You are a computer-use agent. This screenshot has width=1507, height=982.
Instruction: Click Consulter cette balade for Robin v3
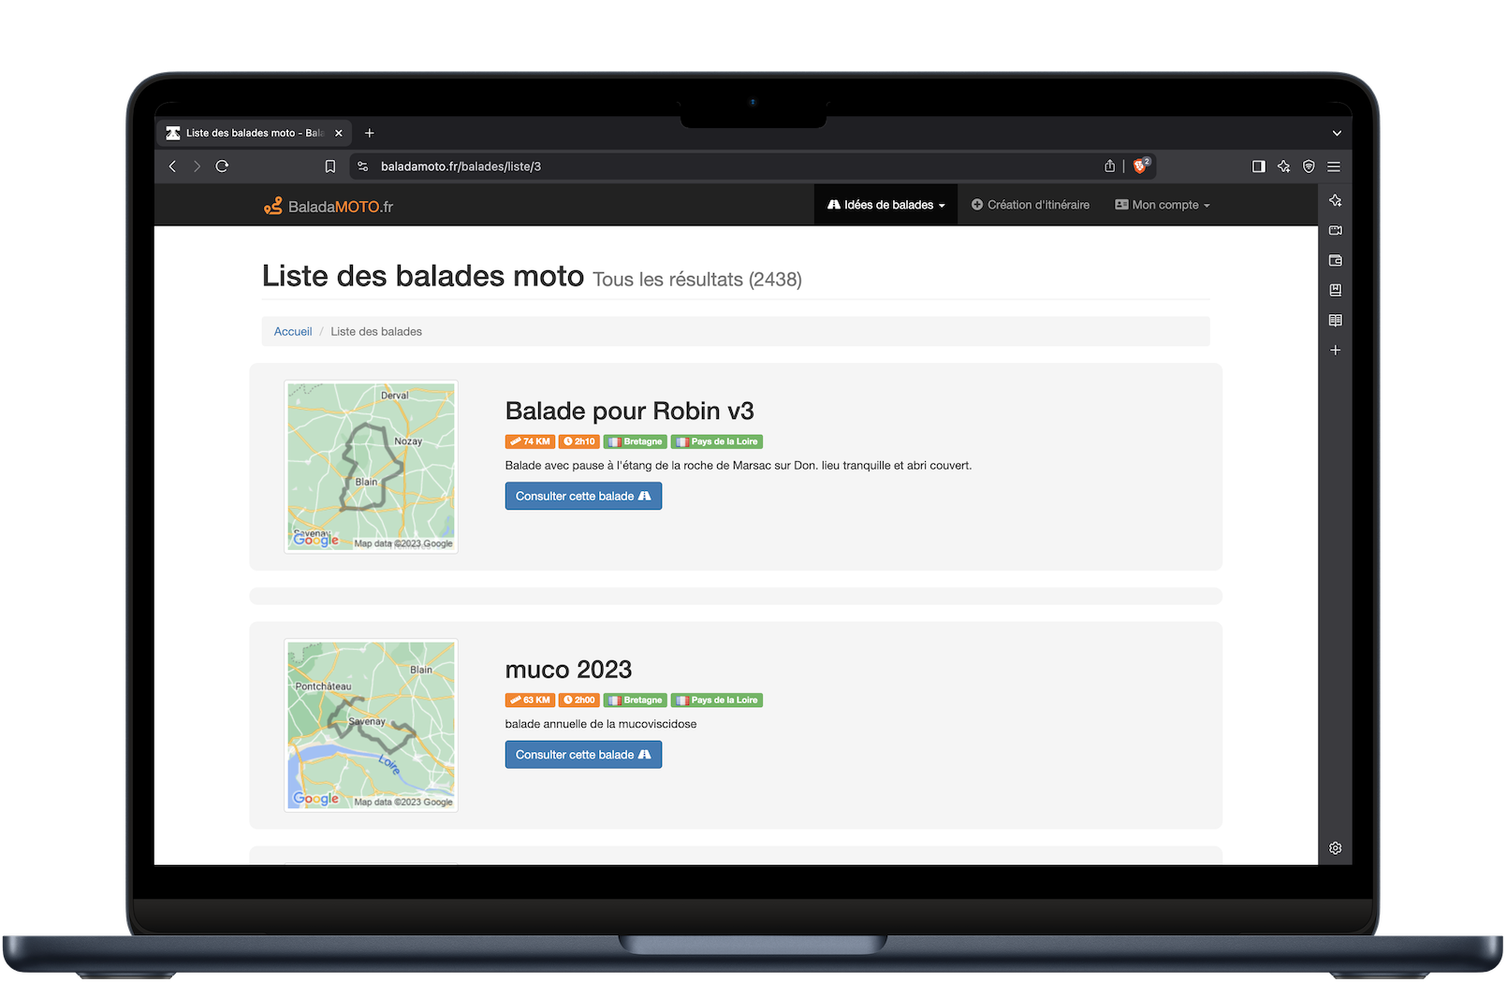click(583, 496)
